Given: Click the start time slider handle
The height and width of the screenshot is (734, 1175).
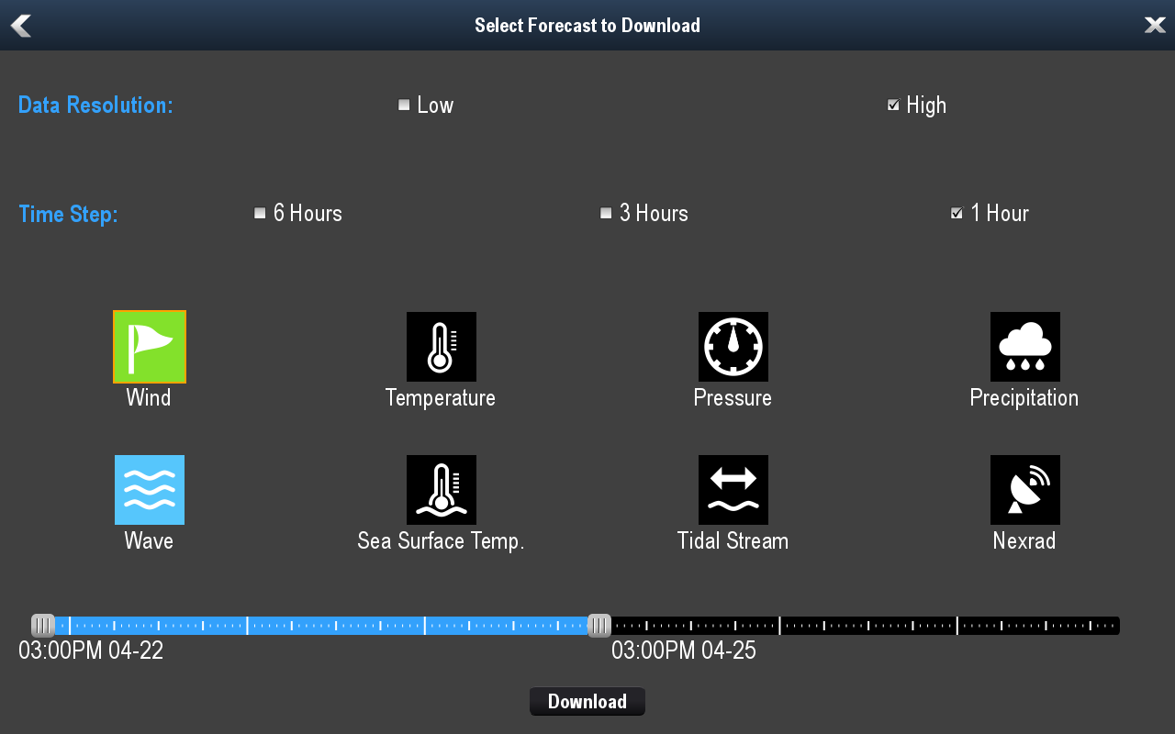Looking at the screenshot, I should 43,626.
